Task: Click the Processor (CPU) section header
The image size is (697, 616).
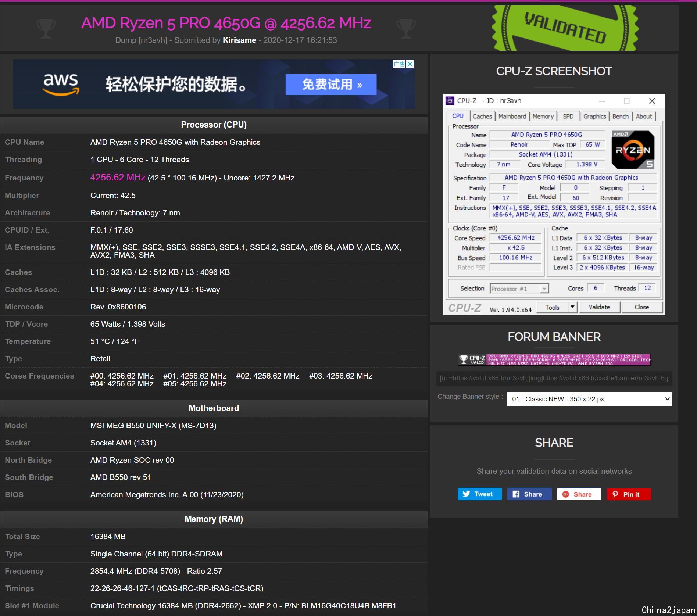Action: 214,125
